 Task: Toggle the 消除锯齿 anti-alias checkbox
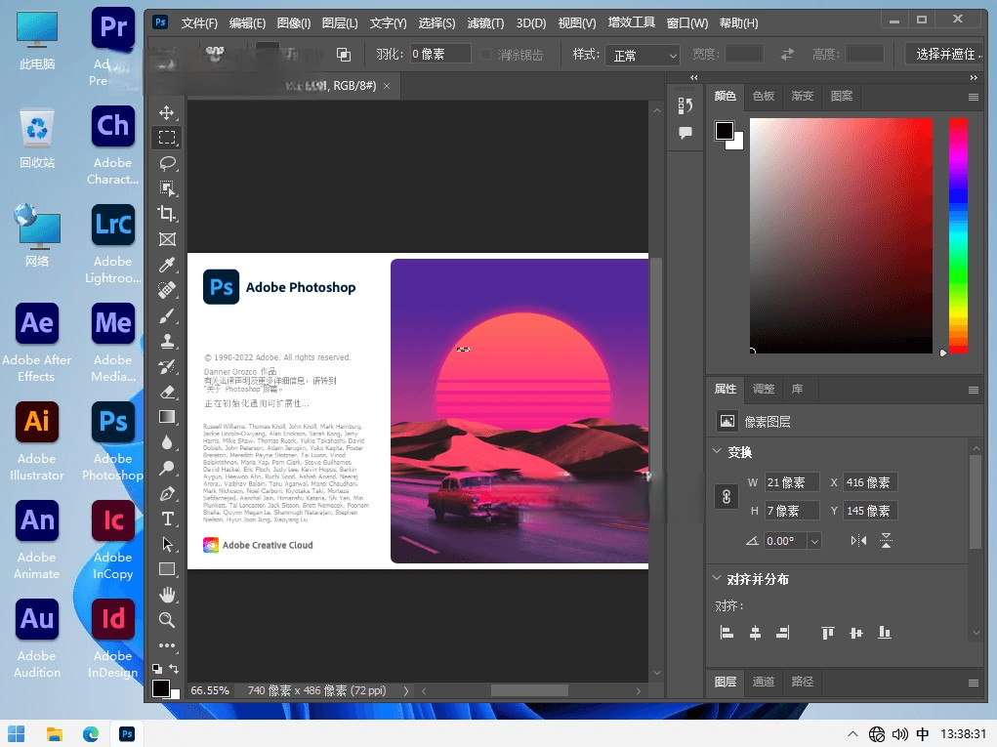click(486, 55)
